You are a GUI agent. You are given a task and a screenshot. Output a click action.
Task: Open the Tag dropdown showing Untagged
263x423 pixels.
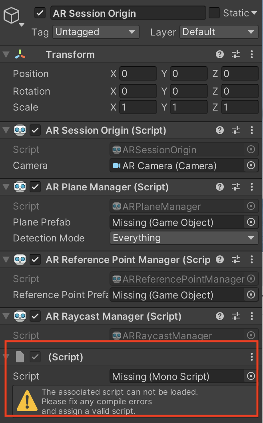(96, 32)
